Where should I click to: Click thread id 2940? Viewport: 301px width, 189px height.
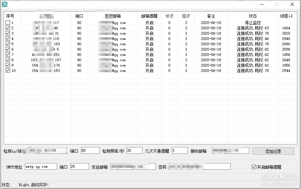(x=286, y=39)
